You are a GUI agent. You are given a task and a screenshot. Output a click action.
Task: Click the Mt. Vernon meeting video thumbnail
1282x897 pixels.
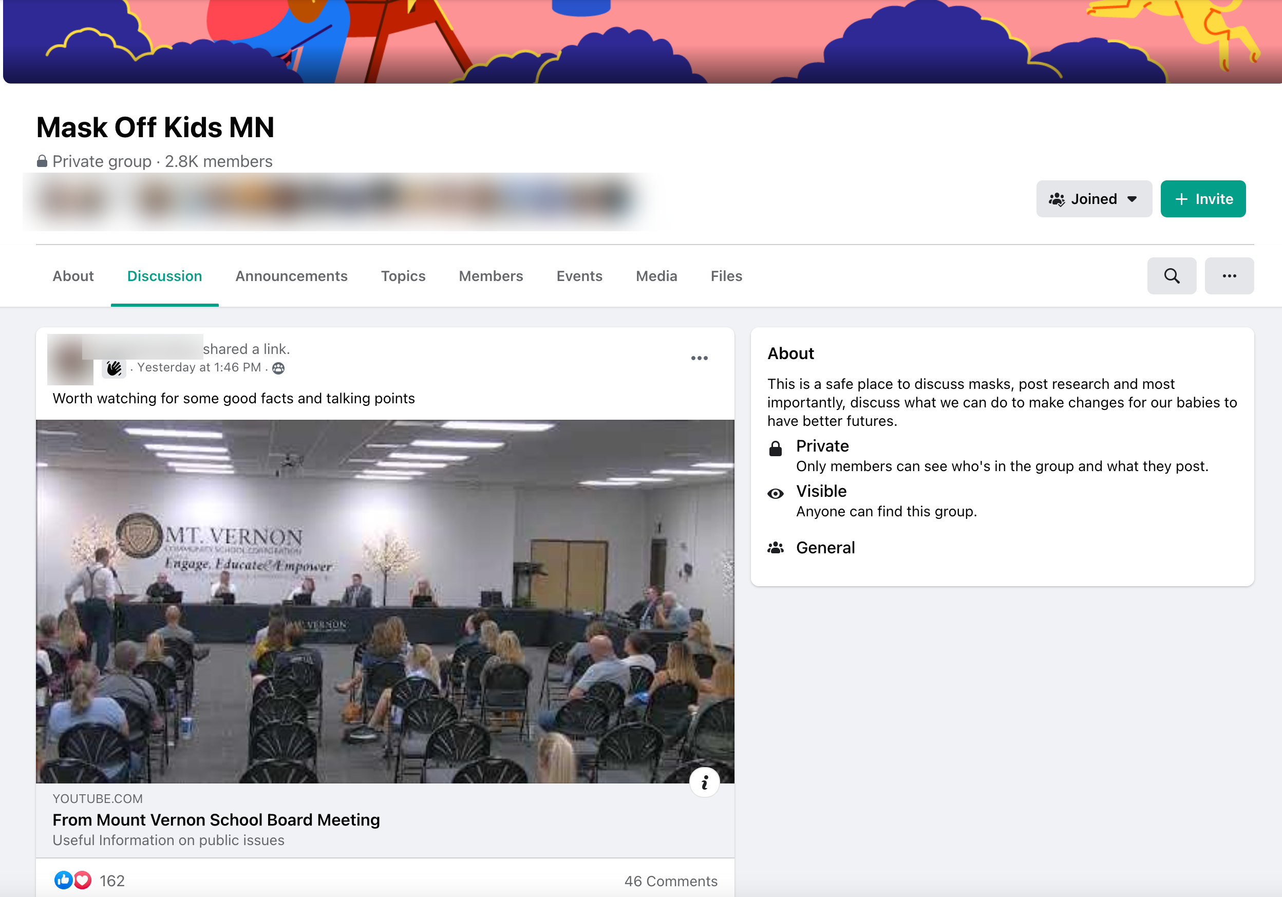385,602
